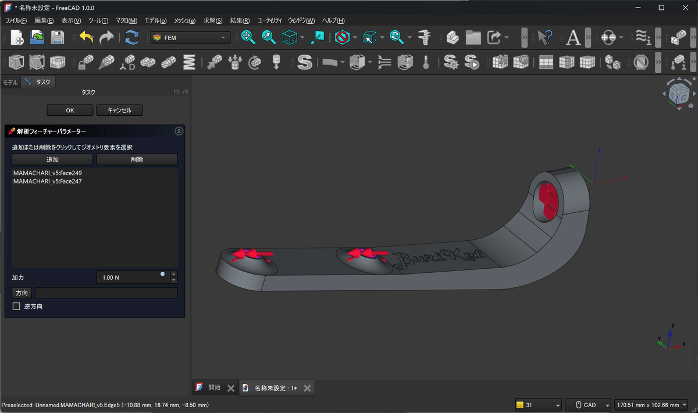Add pressure load icon with down arrows
698x413 pixels.
[235, 62]
